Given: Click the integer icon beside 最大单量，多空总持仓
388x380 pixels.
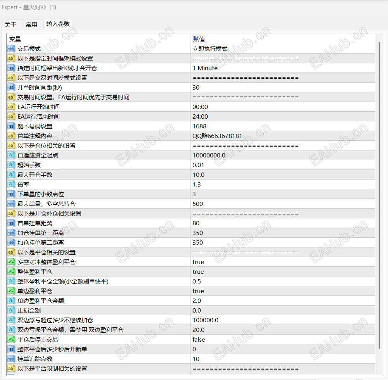Looking at the screenshot, I should 11,204.
